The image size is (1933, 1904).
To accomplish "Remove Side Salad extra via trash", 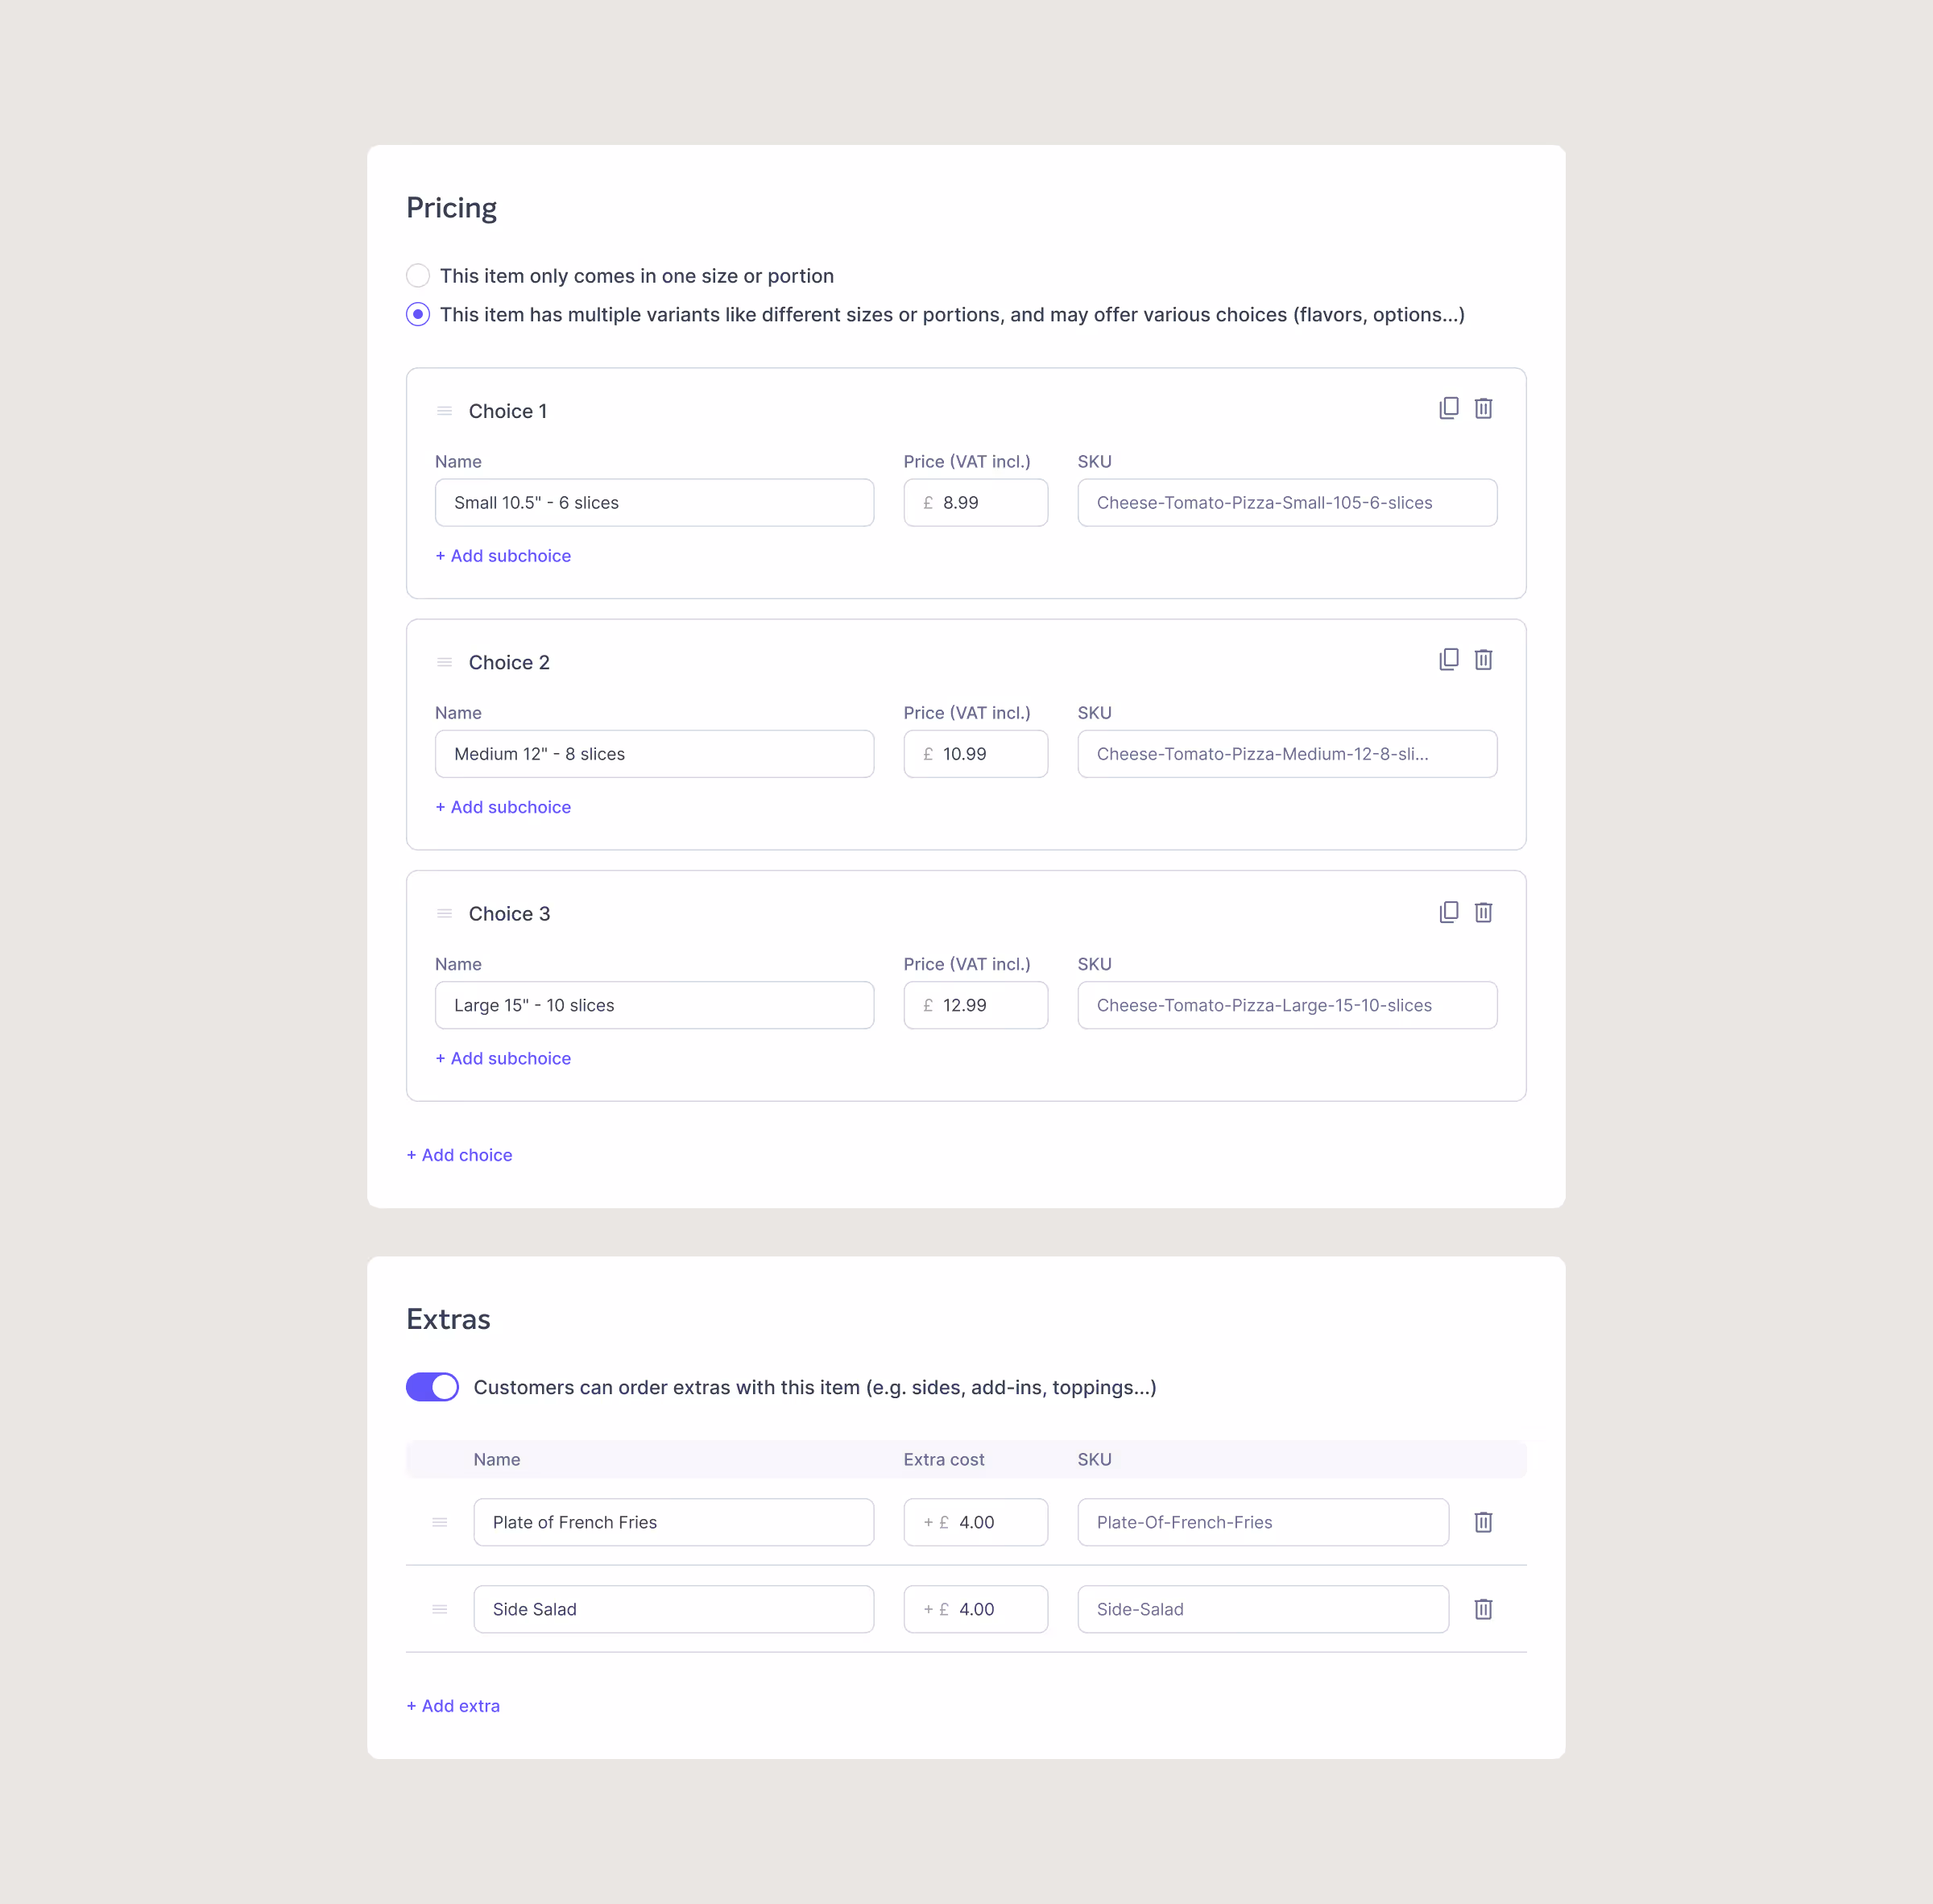I will point(1483,1609).
